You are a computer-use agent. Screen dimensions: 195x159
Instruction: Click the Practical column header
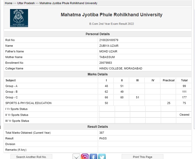point(169,80)
